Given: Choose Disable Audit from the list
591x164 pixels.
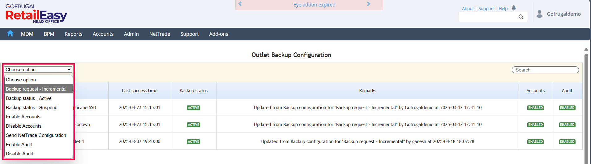Looking at the screenshot, I should pyautogui.click(x=19, y=154).
